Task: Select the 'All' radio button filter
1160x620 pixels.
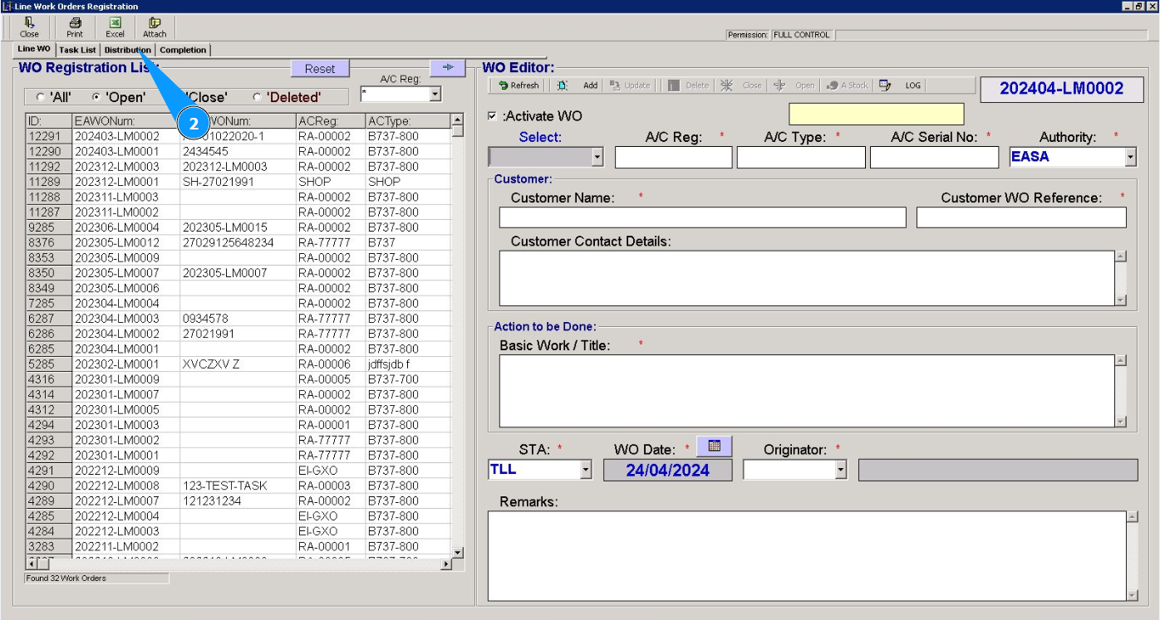Action: click(41, 98)
